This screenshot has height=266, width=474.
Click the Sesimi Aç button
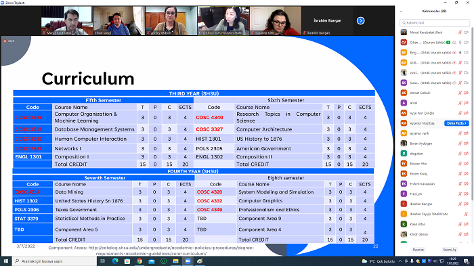pos(450,250)
